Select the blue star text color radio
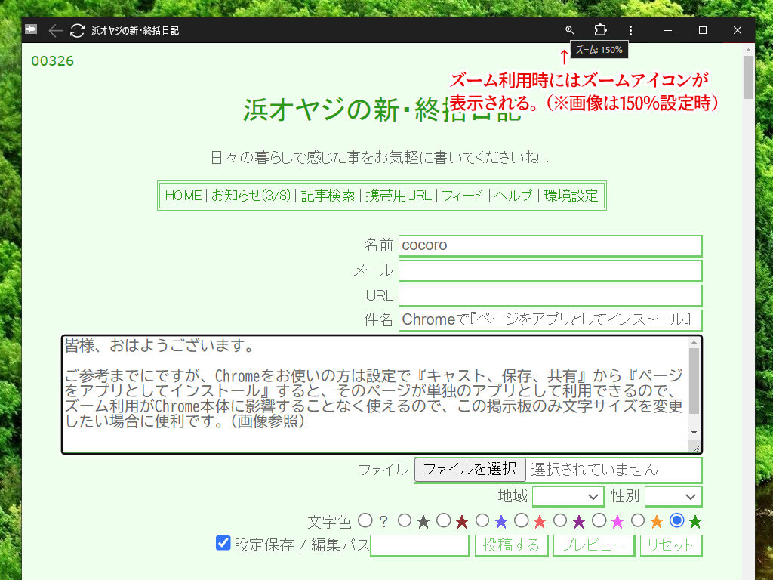This screenshot has width=773, height=580. click(x=482, y=520)
